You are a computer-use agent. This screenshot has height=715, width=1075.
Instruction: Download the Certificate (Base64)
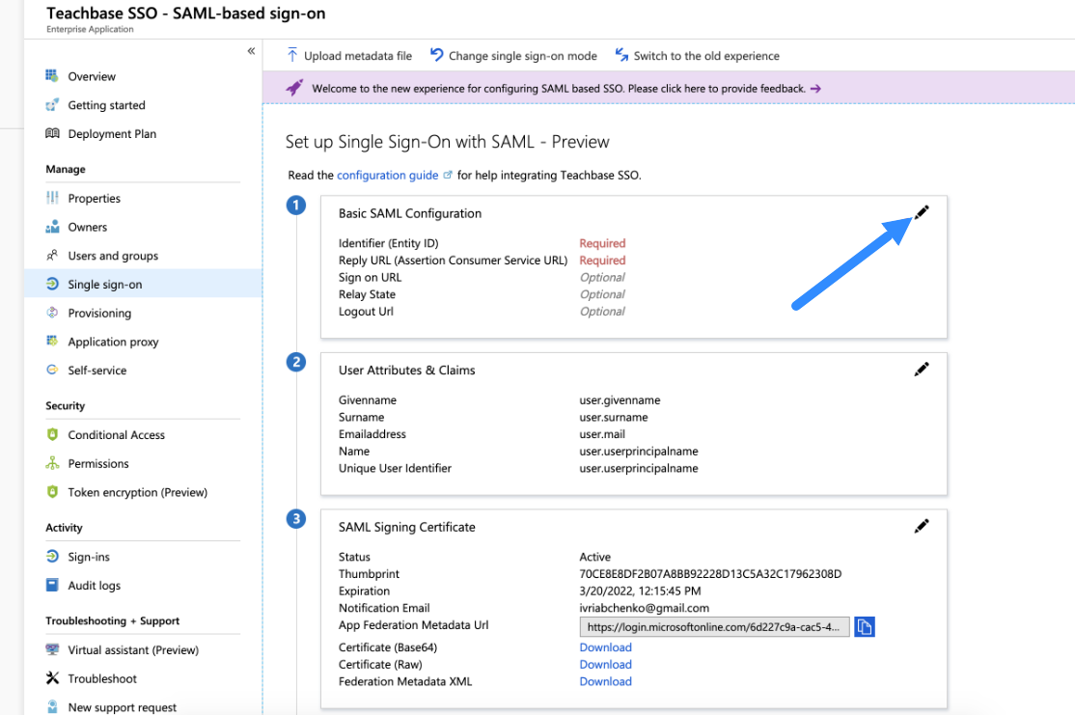[x=605, y=647]
